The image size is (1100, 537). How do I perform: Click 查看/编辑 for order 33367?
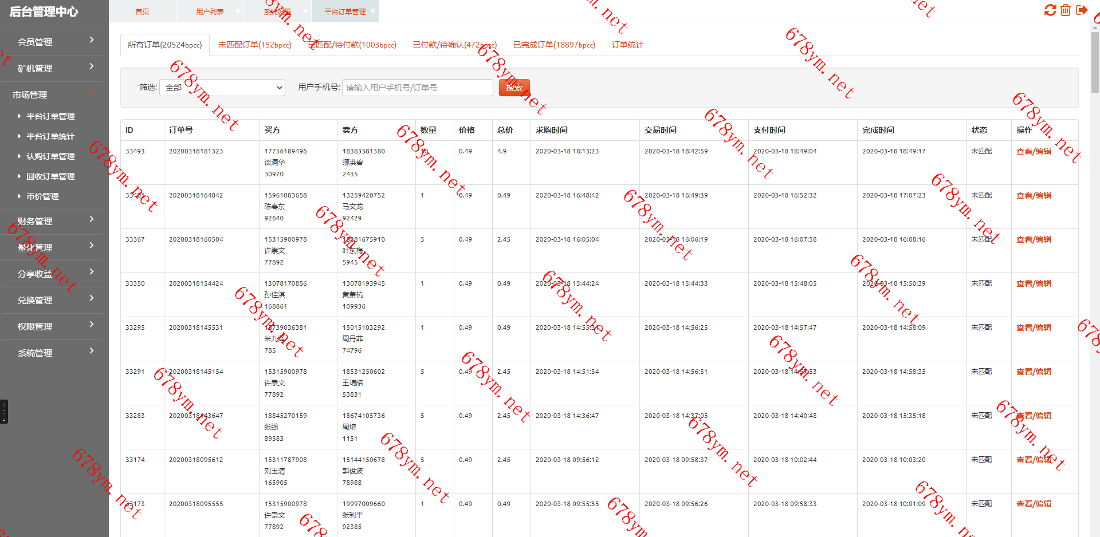point(1034,239)
